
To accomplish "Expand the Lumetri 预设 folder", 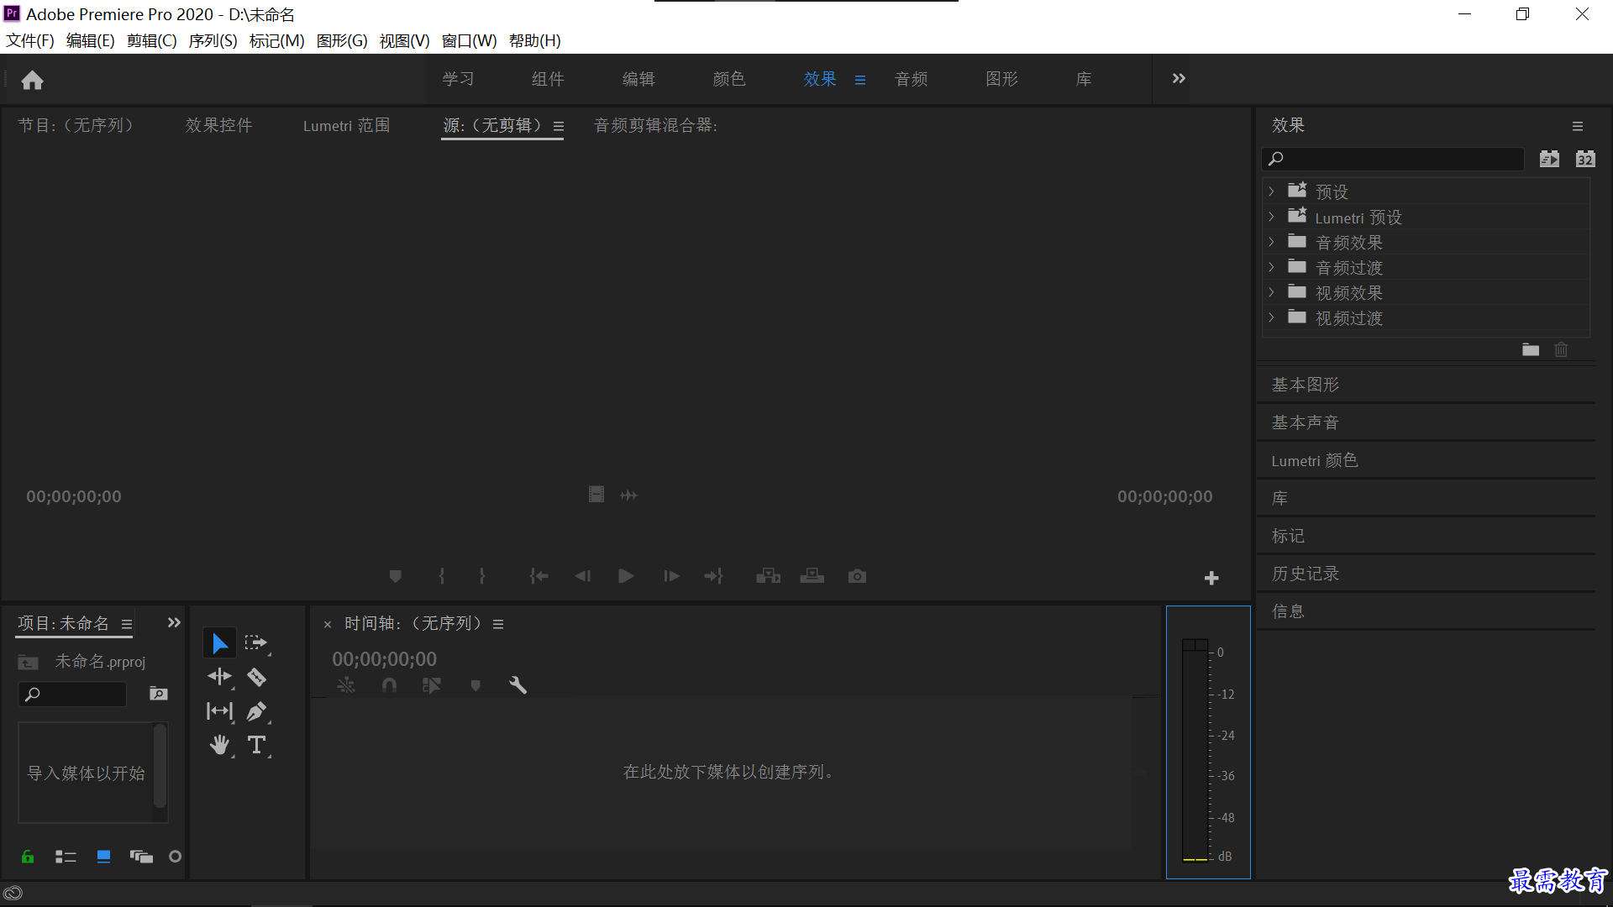I will [x=1271, y=217].
